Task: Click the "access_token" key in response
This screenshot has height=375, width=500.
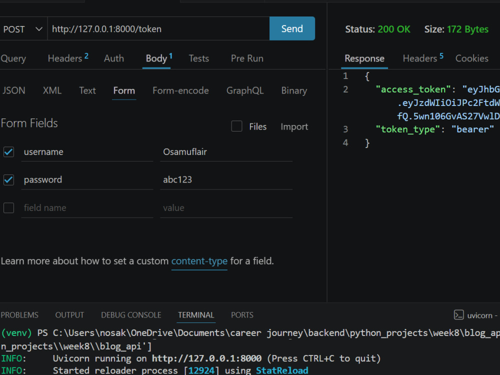Action: [x=413, y=89]
